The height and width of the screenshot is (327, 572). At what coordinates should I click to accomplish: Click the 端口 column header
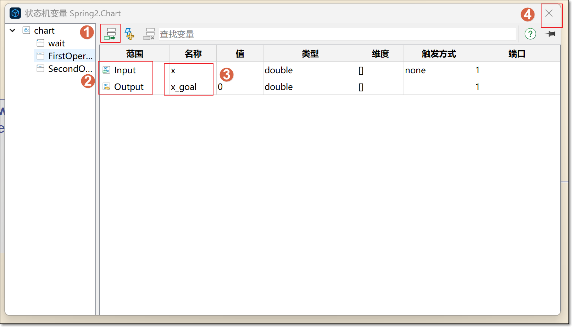517,53
